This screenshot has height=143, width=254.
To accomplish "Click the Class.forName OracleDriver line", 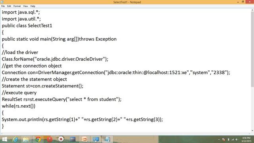I will pyautogui.click(x=55, y=59).
